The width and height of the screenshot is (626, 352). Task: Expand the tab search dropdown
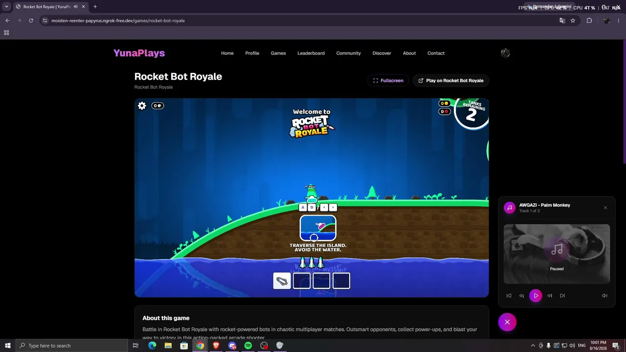coord(6,7)
